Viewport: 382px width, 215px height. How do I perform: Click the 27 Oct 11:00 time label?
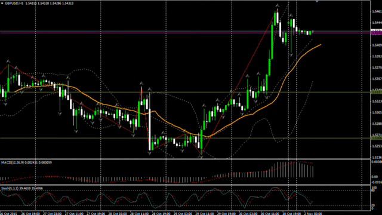(74, 214)
